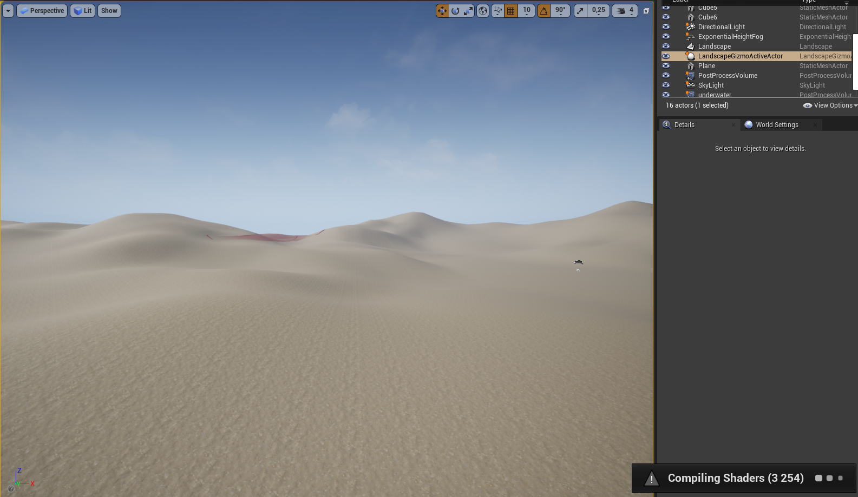The height and width of the screenshot is (497, 858).
Task: Select the translate (move) transform tool
Action: tap(442, 11)
